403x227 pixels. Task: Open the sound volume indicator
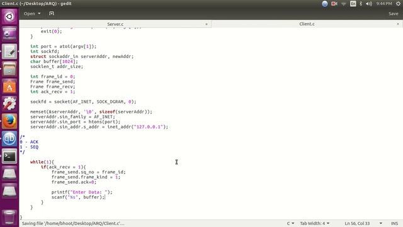369,4
